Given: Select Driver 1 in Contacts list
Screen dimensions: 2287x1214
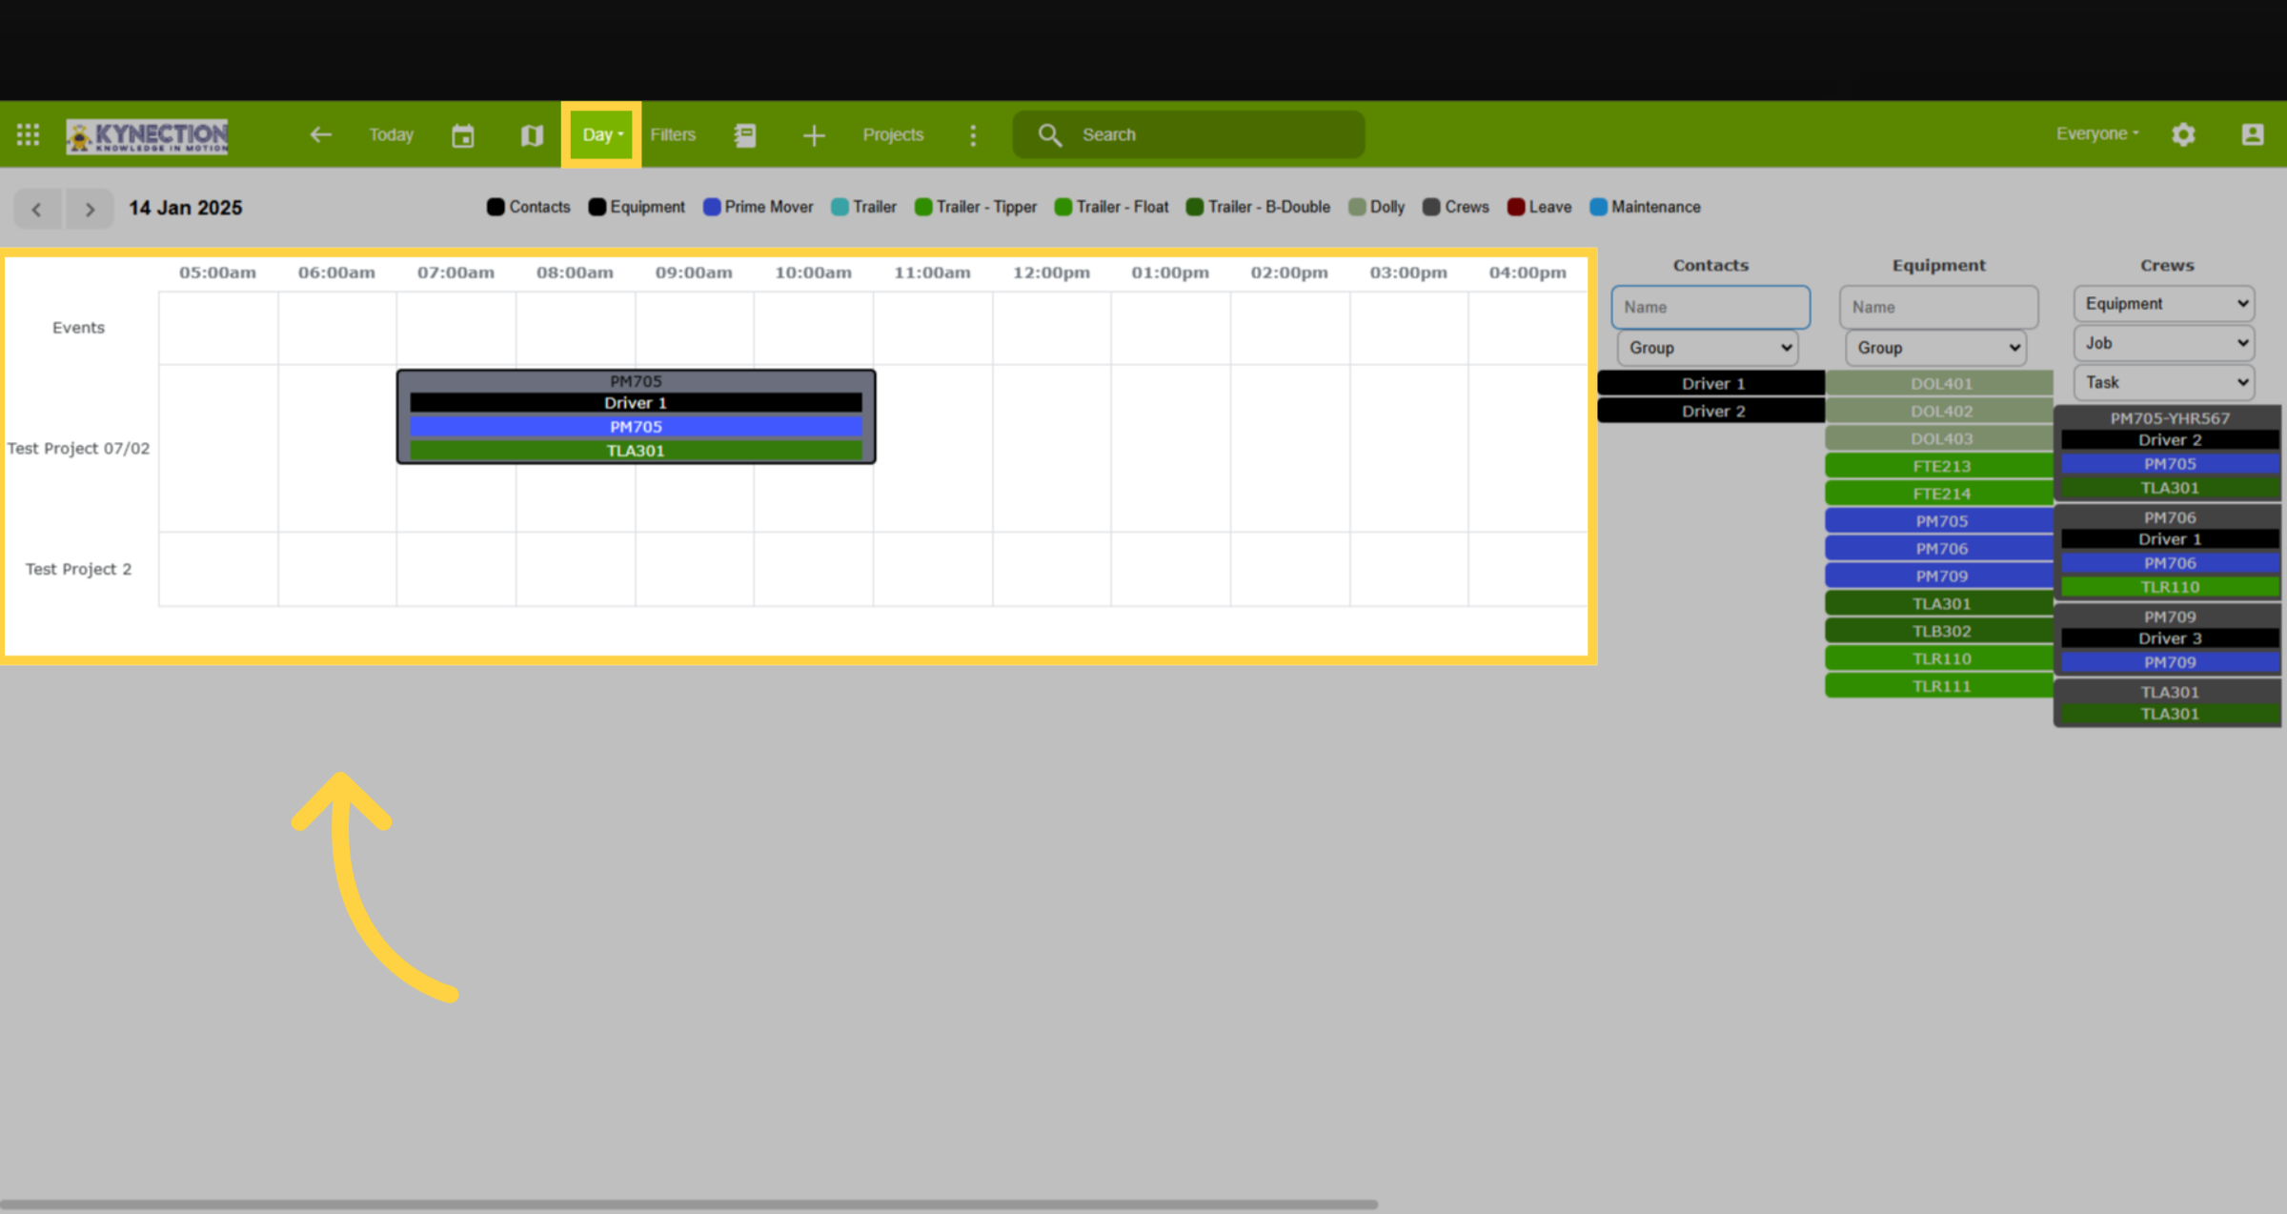Looking at the screenshot, I should (x=1711, y=383).
